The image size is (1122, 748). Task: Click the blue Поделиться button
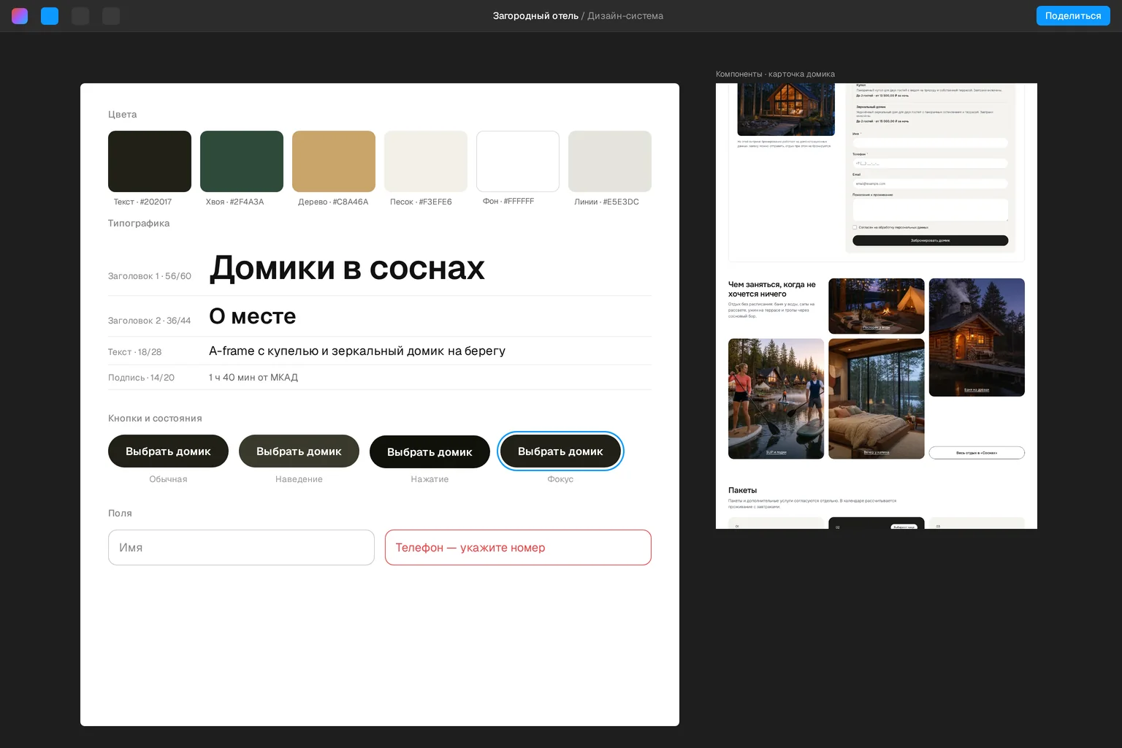pyautogui.click(x=1073, y=16)
